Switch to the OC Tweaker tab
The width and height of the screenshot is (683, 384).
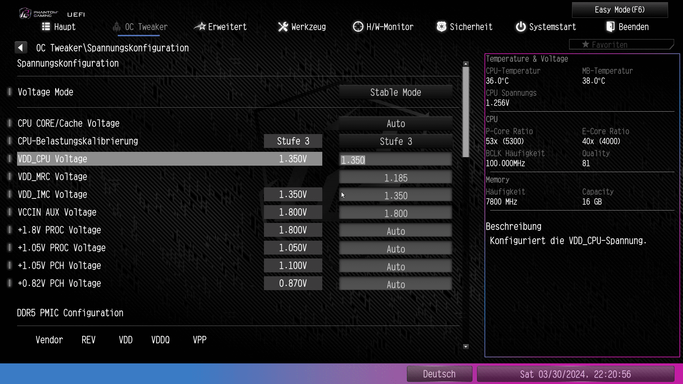pyautogui.click(x=146, y=27)
